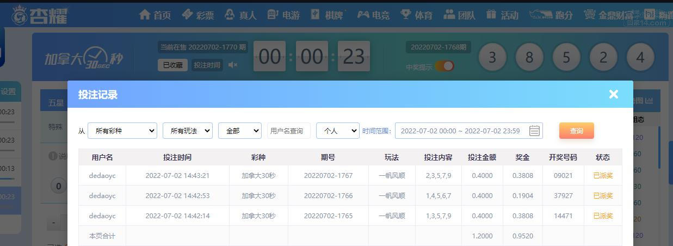Viewport: 673px width, 246px height.
Task: Open the 电竞 gamepad icon
Action: 363,15
